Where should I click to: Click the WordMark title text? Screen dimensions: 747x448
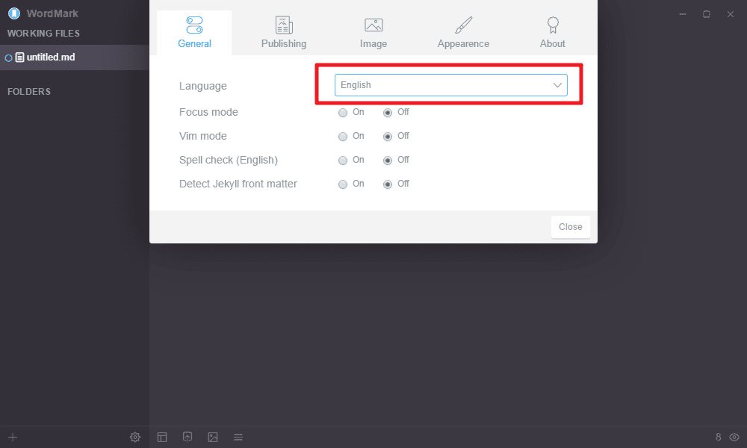52,13
